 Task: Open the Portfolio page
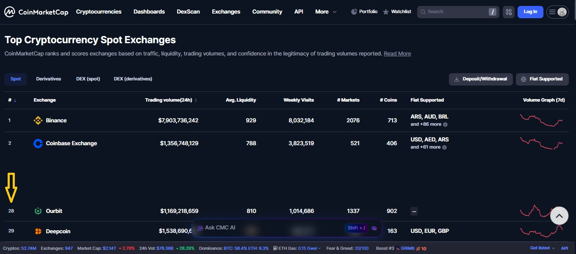[364, 12]
